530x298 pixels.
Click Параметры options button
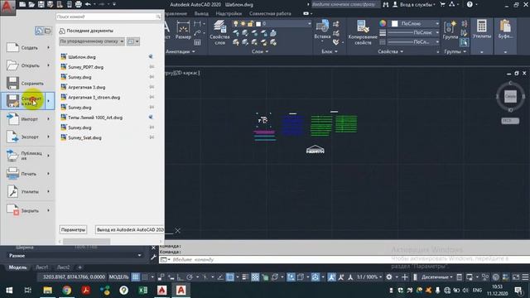click(73, 230)
